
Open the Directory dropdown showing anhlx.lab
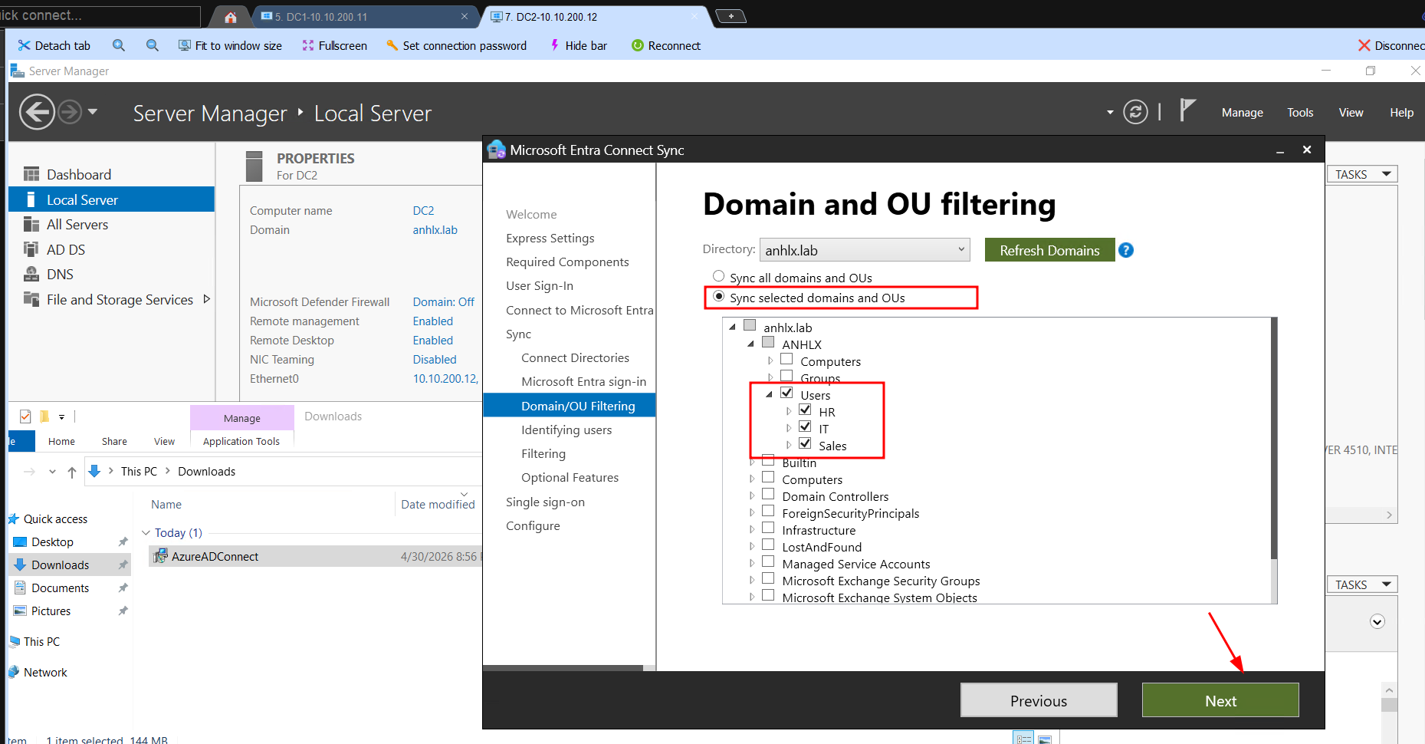coord(865,250)
